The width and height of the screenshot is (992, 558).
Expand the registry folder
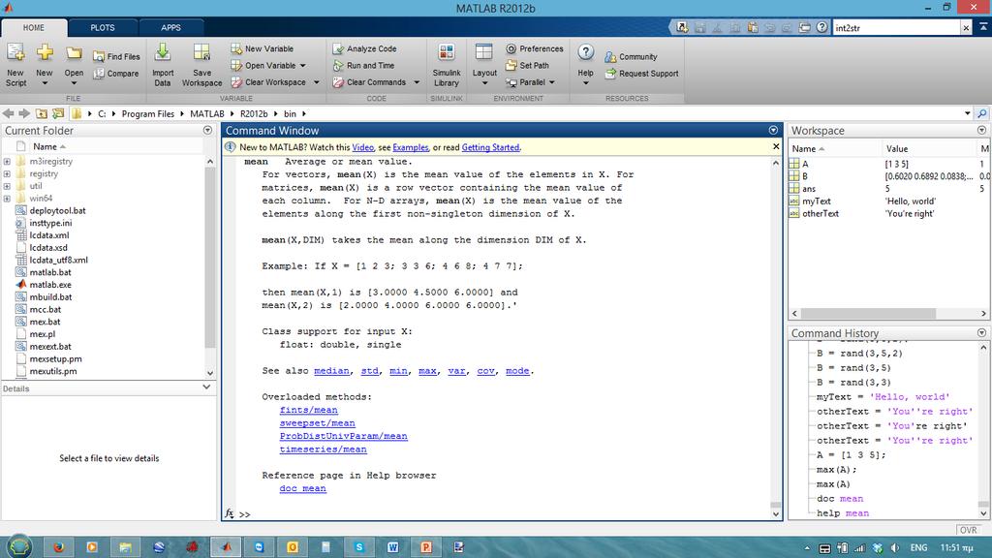click(7, 174)
